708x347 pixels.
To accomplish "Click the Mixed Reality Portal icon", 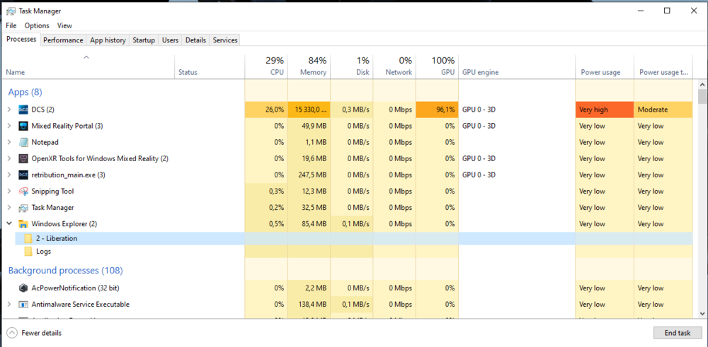I will coord(23,126).
